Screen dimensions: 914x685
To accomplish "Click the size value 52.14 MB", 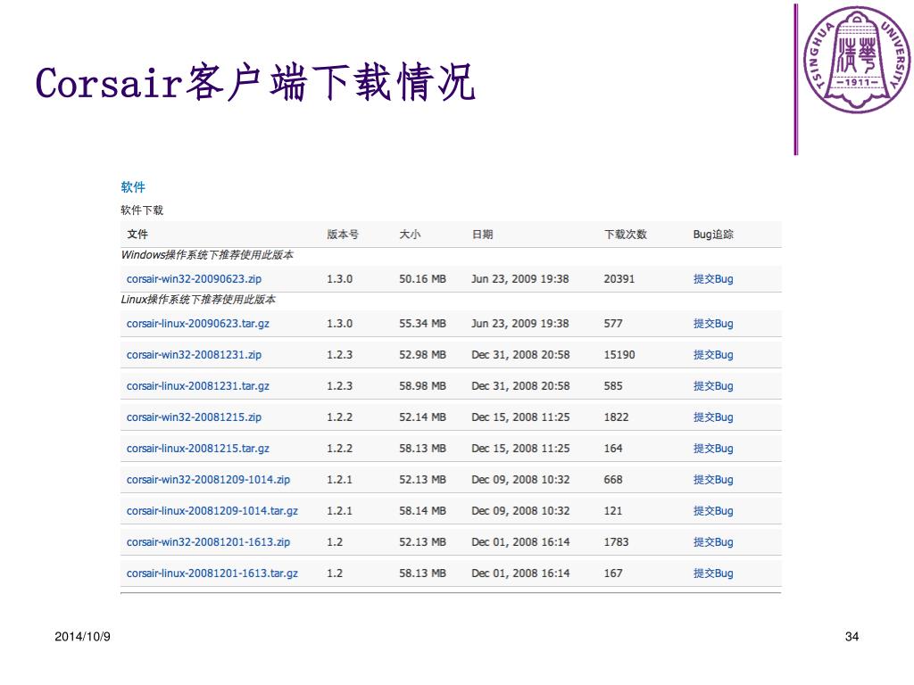I will pyautogui.click(x=422, y=417).
